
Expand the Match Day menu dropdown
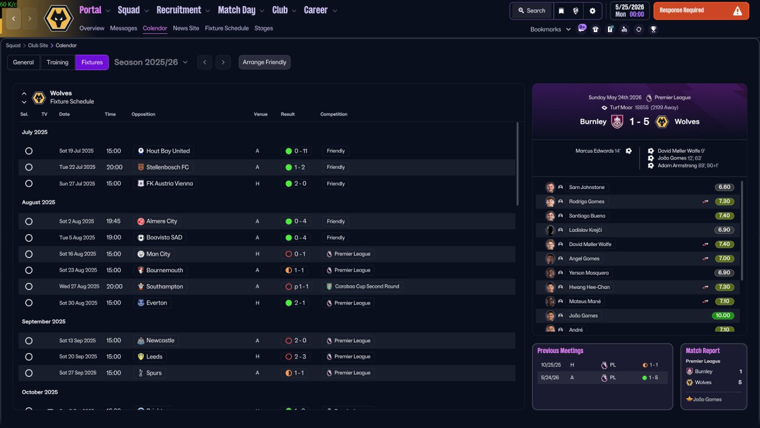tap(261, 11)
